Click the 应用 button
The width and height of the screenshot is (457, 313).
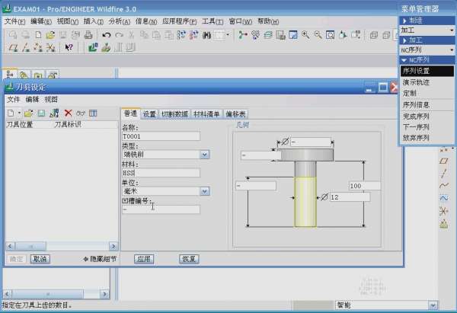click(144, 259)
